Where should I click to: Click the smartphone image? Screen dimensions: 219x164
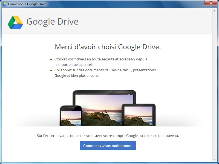pyautogui.click(x=71, y=116)
